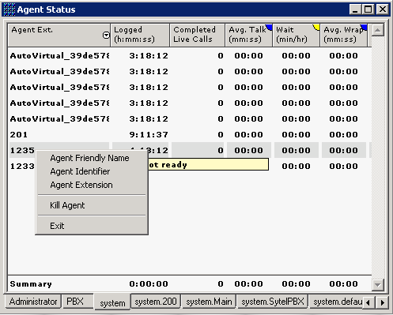Click the tab strip left scroll arrow
393x315 pixels.
pyautogui.click(x=368, y=302)
